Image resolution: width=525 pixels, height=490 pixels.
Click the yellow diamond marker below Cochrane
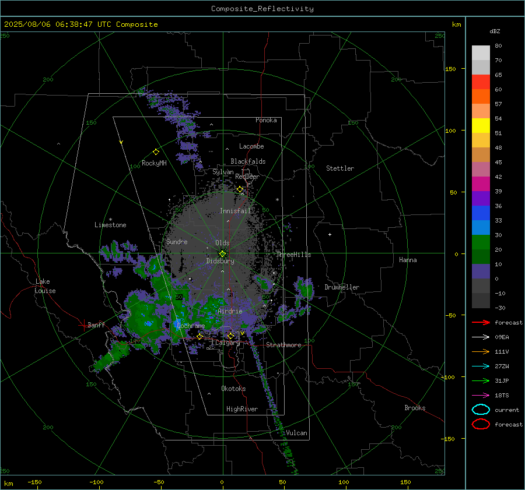point(200,336)
